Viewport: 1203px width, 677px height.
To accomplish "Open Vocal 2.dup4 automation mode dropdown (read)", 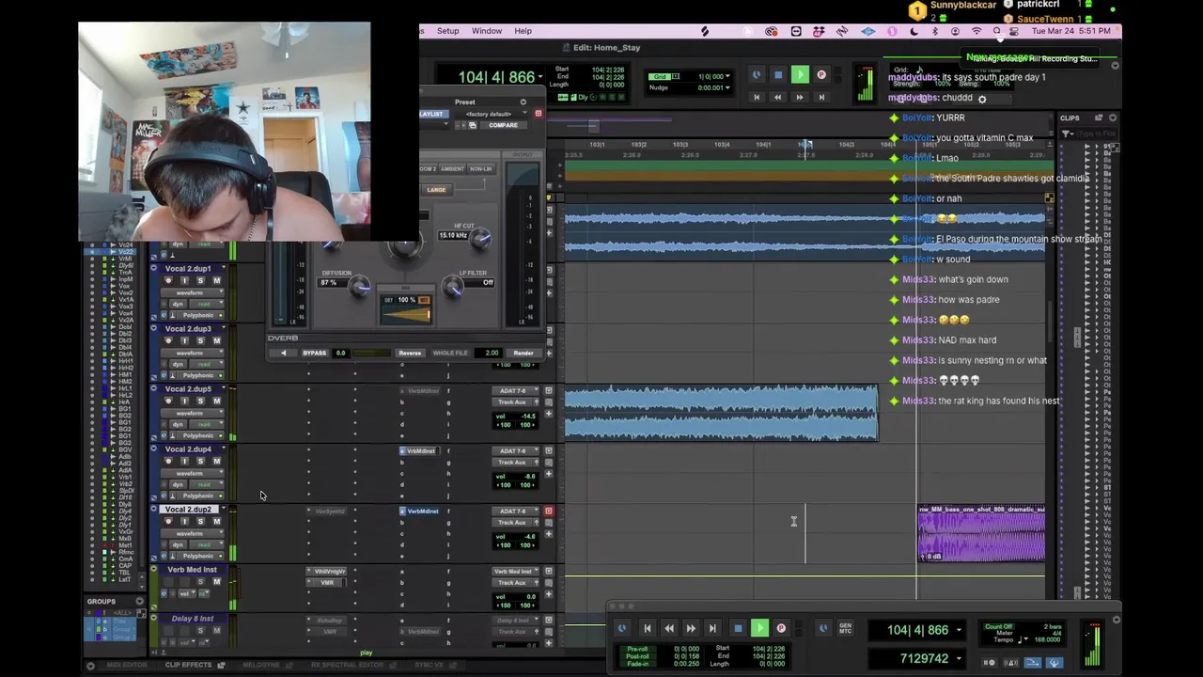I will click(x=204, y=484).
